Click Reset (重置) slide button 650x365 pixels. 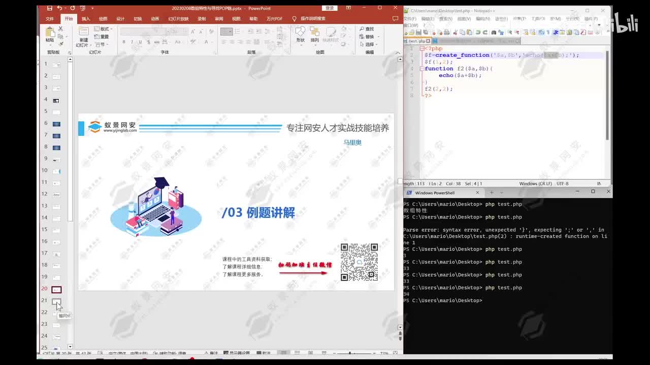pos(102,36)
